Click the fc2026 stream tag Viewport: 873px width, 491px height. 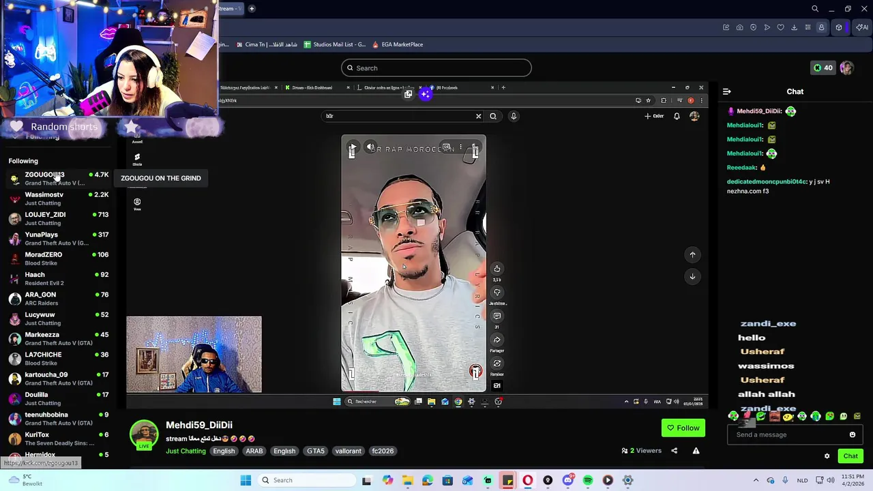point(383,451)
